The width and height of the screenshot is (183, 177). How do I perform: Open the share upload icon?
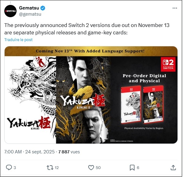coord(173,167)
